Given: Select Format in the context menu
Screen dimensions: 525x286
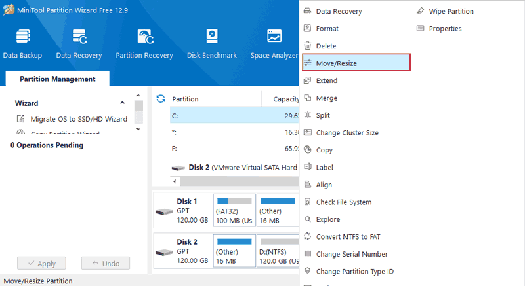Looking at the screenshot, I should [x=327, y=29].
